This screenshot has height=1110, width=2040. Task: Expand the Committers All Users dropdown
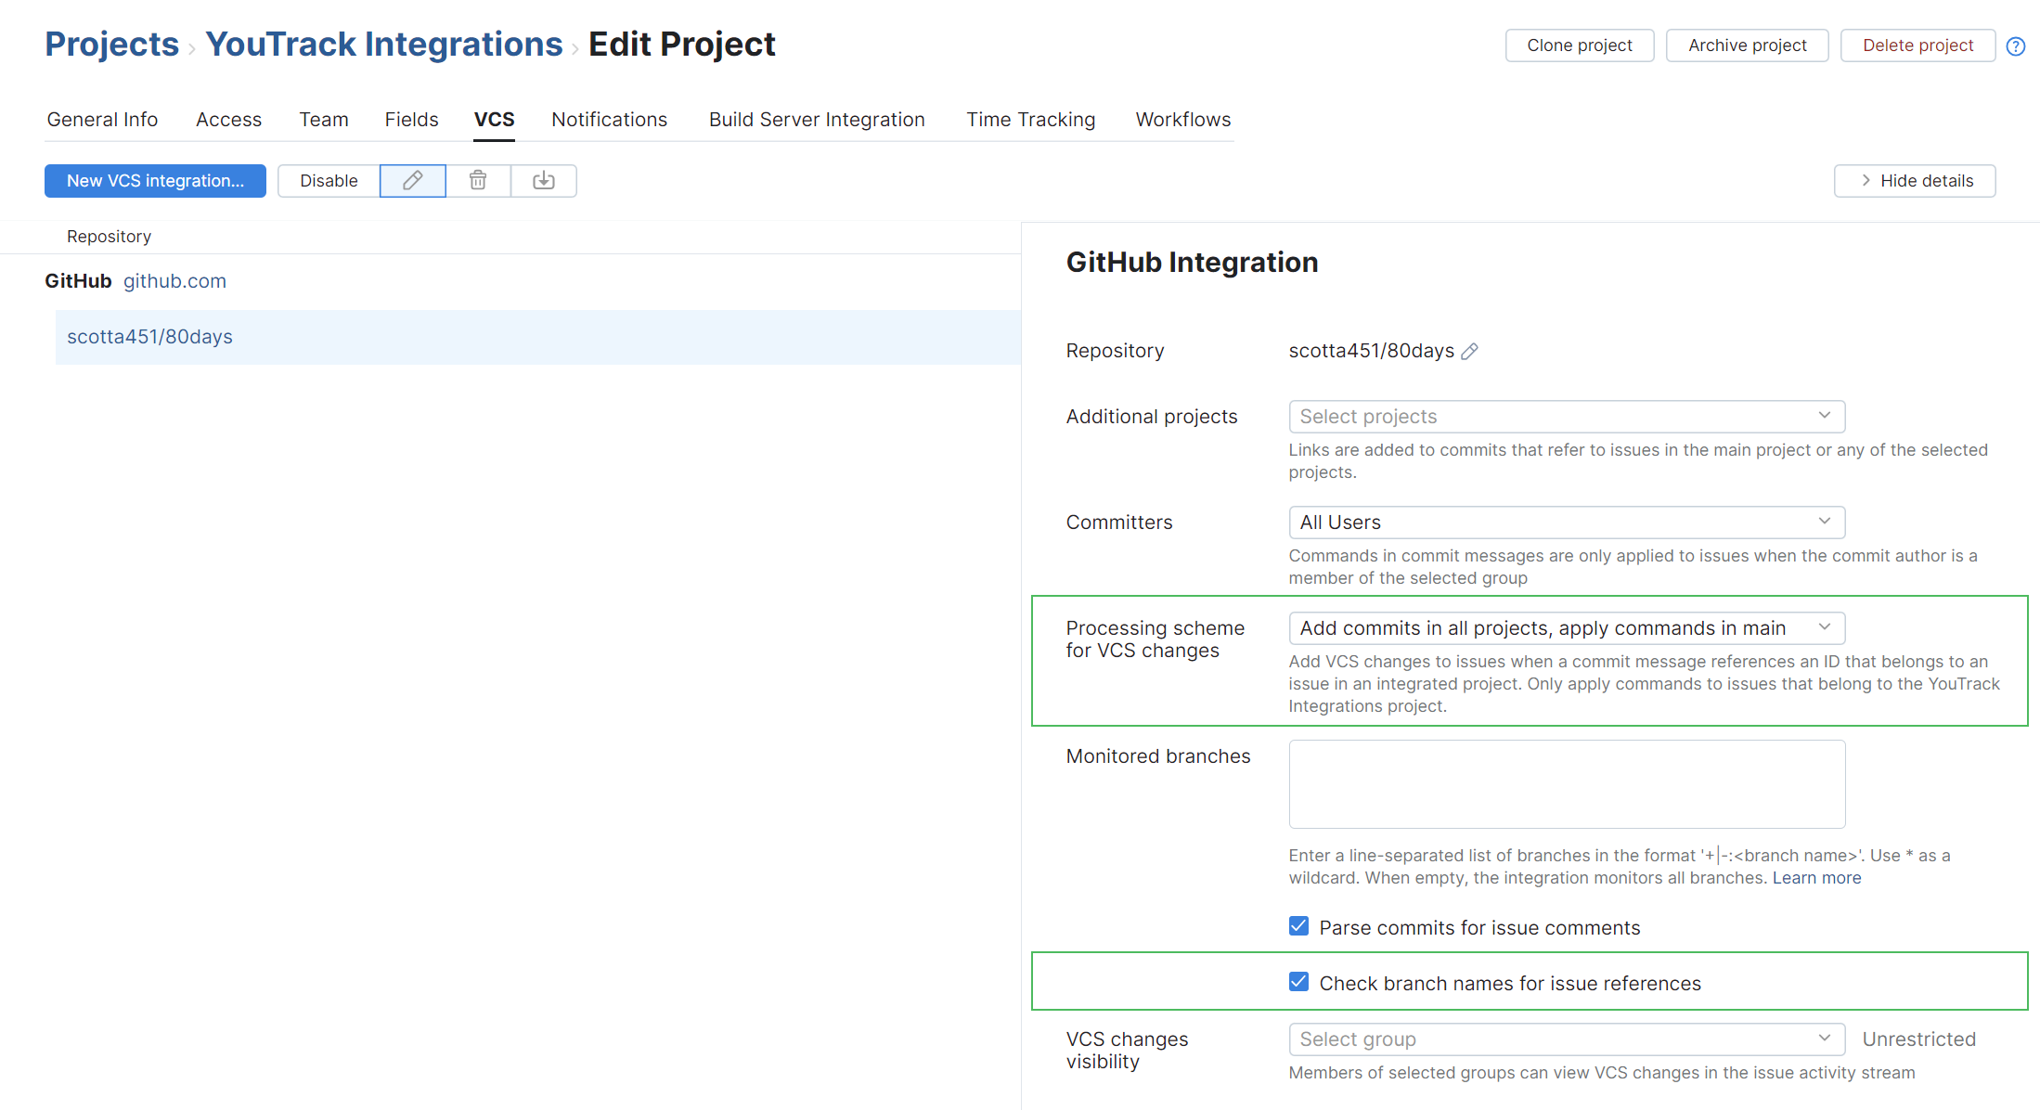coord(1566,522)
